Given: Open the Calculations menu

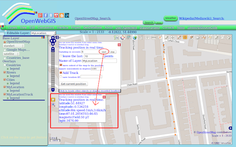Looking at the screenshot, I should tap(46, 28).
